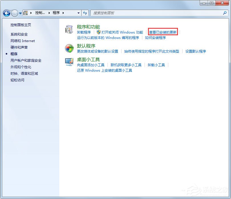
Task: Click the refresh icon beside the address bar
Action: (85, 13)
